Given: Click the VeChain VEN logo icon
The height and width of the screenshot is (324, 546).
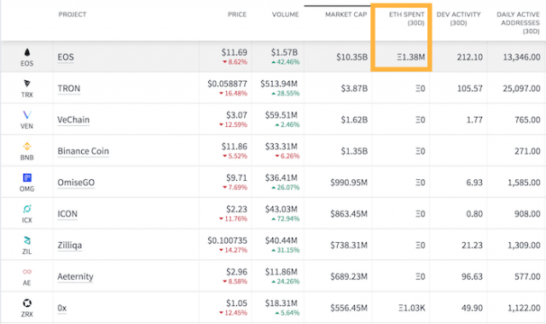Looking at the screenshot, I should pyautogui.click(x=27, y=115).
